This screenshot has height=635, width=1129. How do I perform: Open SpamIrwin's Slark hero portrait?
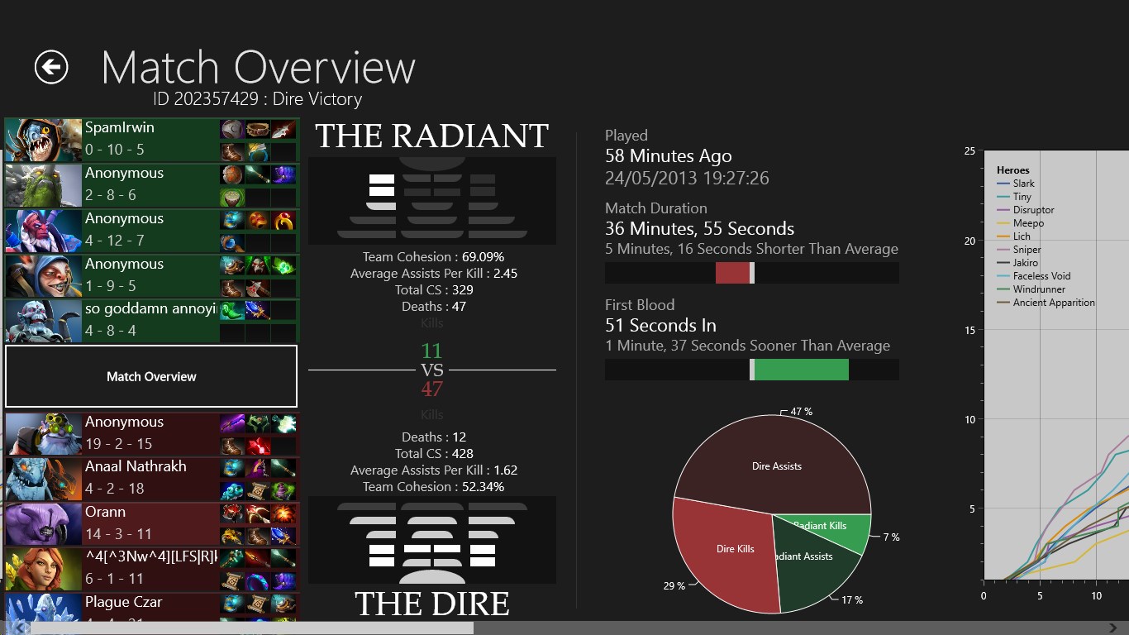tap(43, 140)
